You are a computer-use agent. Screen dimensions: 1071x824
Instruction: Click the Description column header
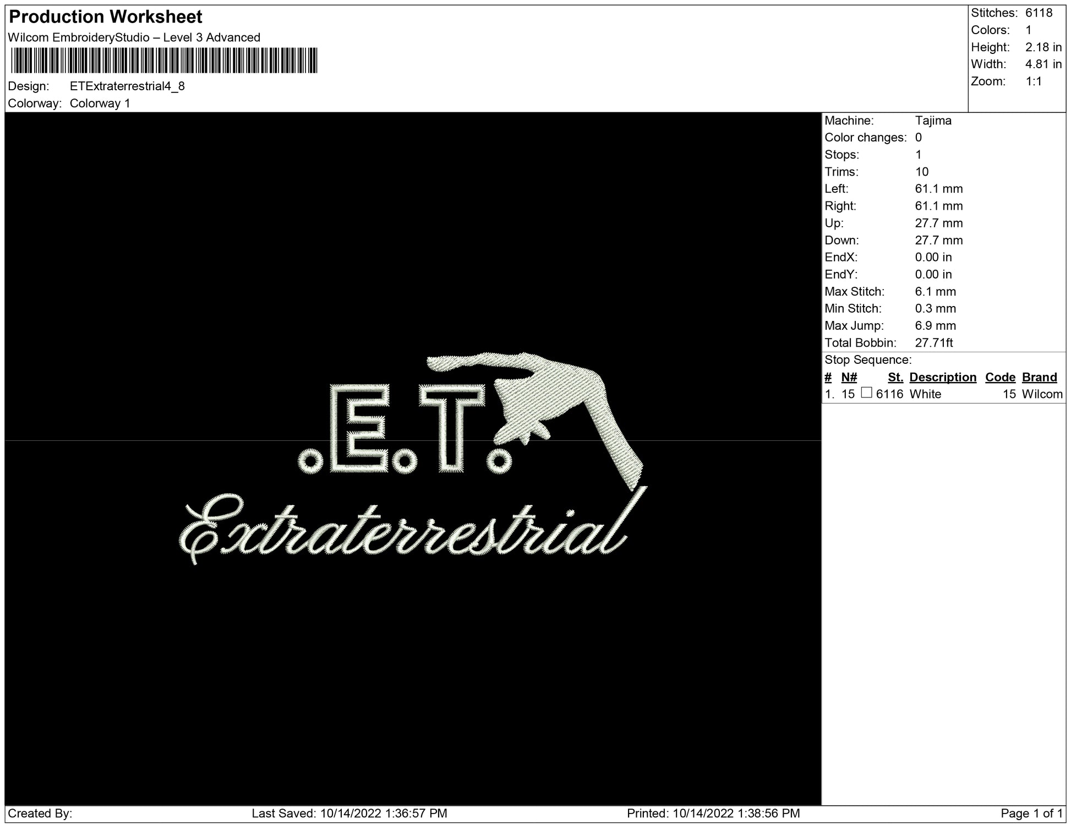click(x=942, y=377)
